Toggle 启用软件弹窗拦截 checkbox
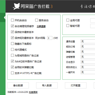Viewport: 95px width, 95px height. (x=12, y=67)
